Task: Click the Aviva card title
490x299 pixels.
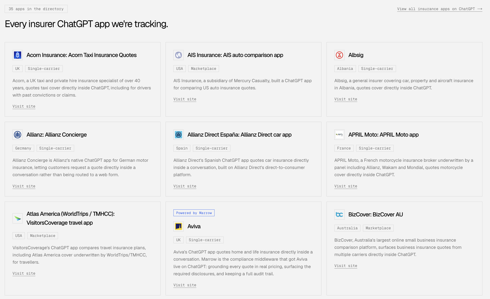Action: click(x=194, y=226)
